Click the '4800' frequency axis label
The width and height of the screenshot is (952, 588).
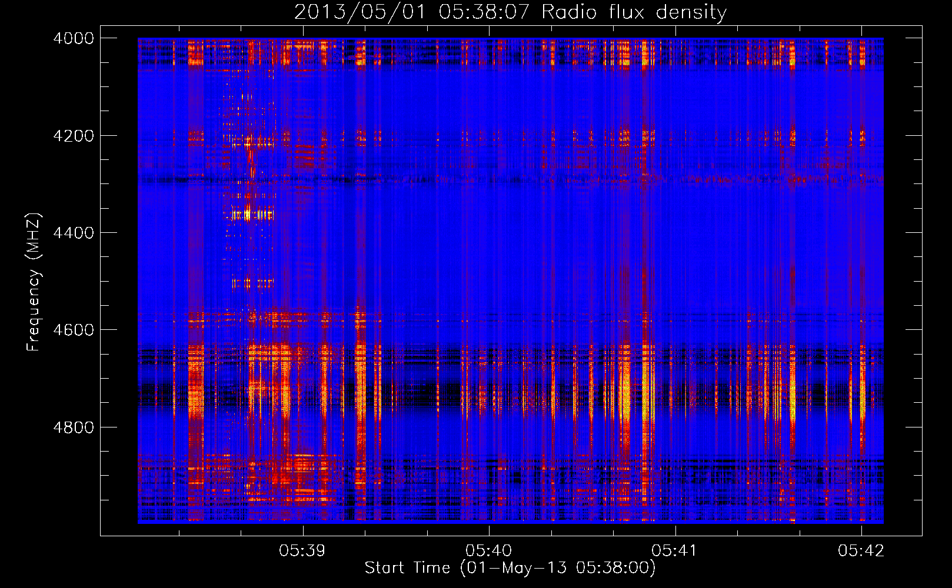click(74, 427)
